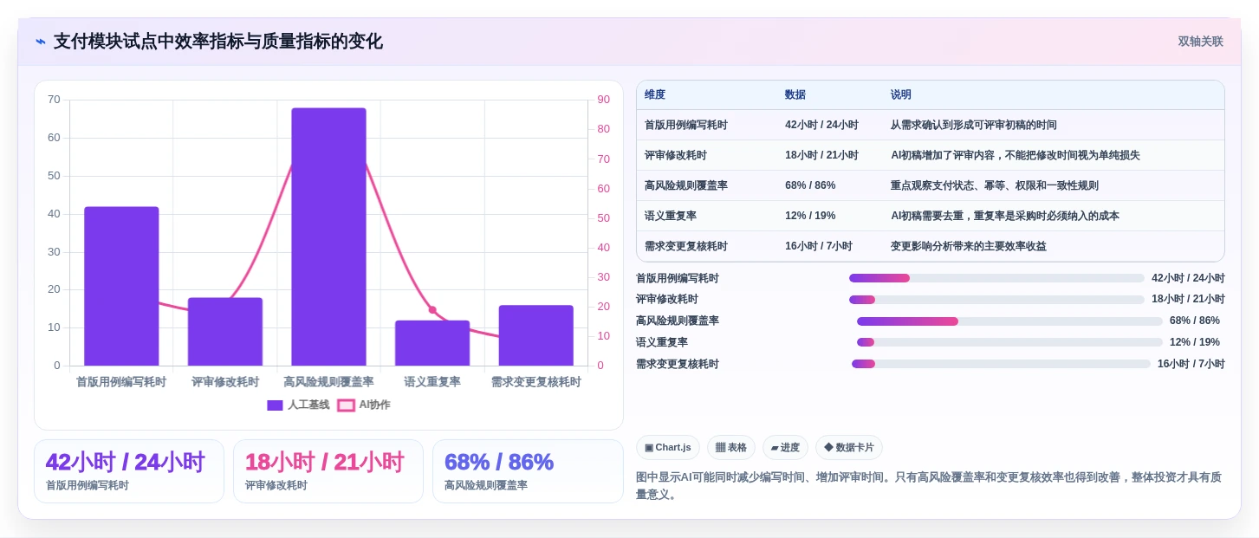Click the 评审修改耗时 bar in chart

pos(225,332)
